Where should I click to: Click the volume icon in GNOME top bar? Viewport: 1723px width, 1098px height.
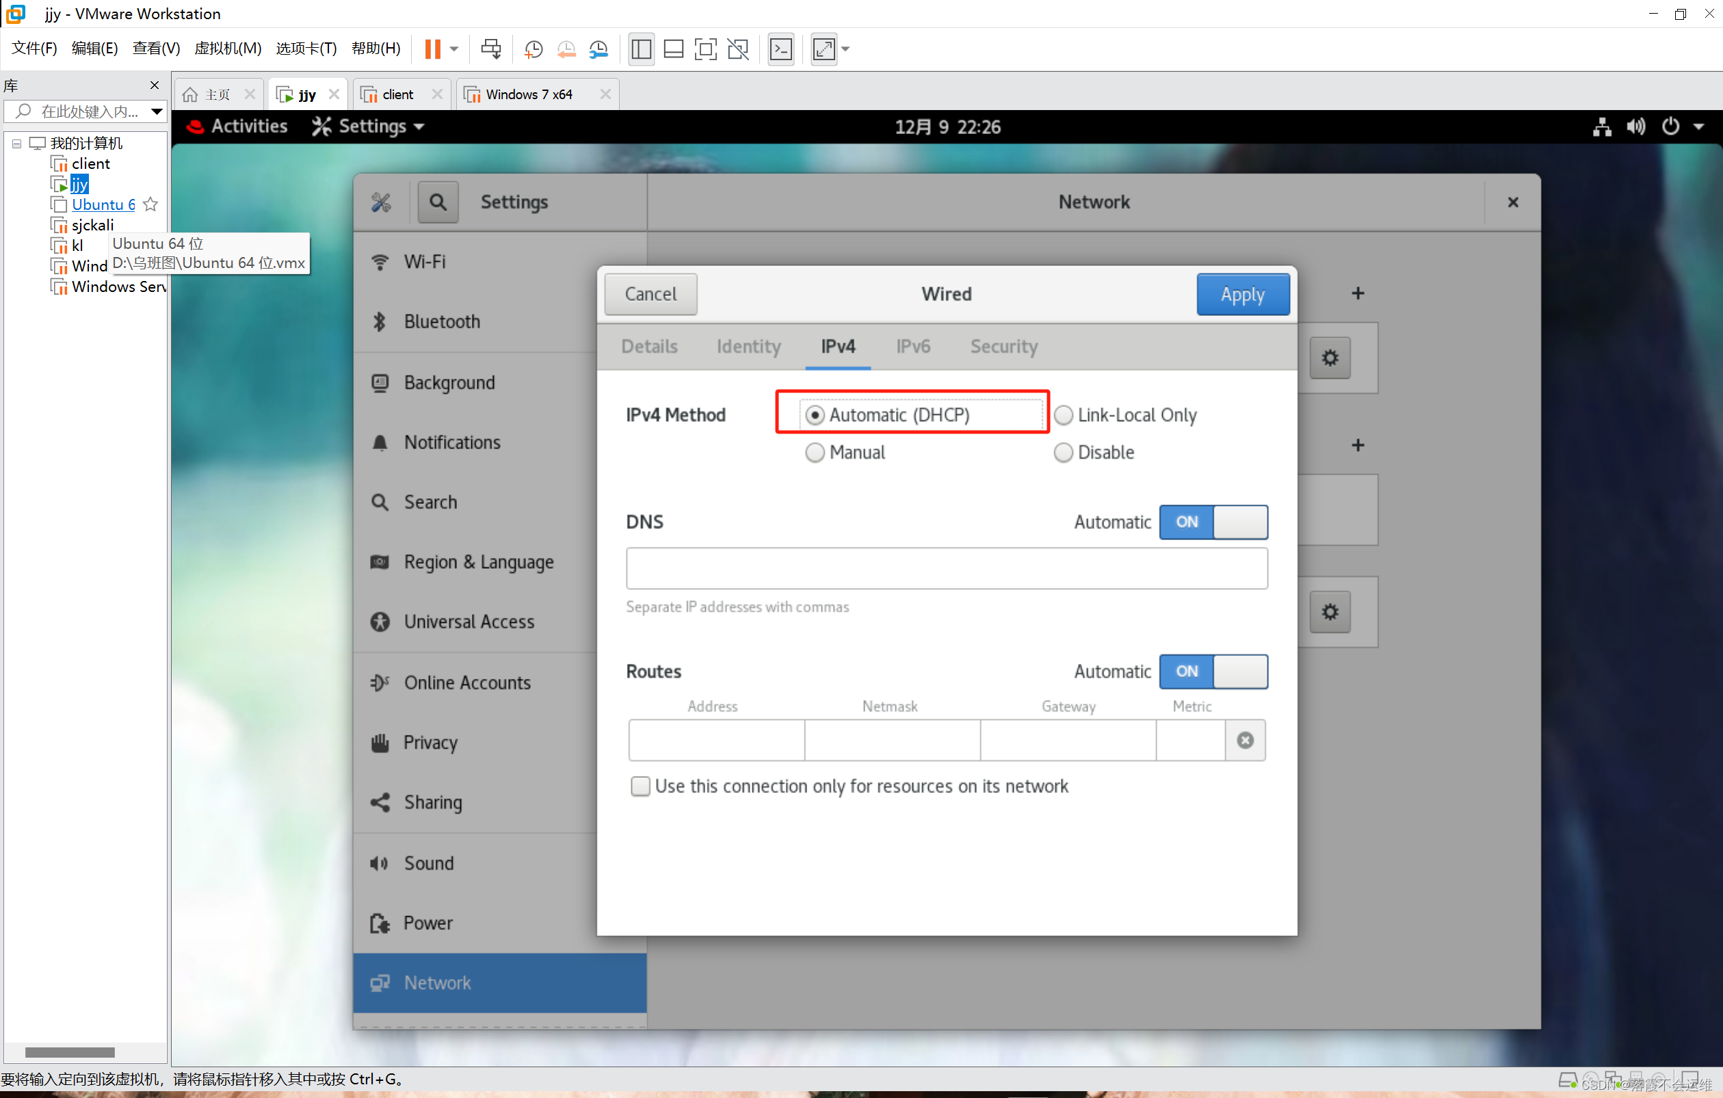point(1635,126)
